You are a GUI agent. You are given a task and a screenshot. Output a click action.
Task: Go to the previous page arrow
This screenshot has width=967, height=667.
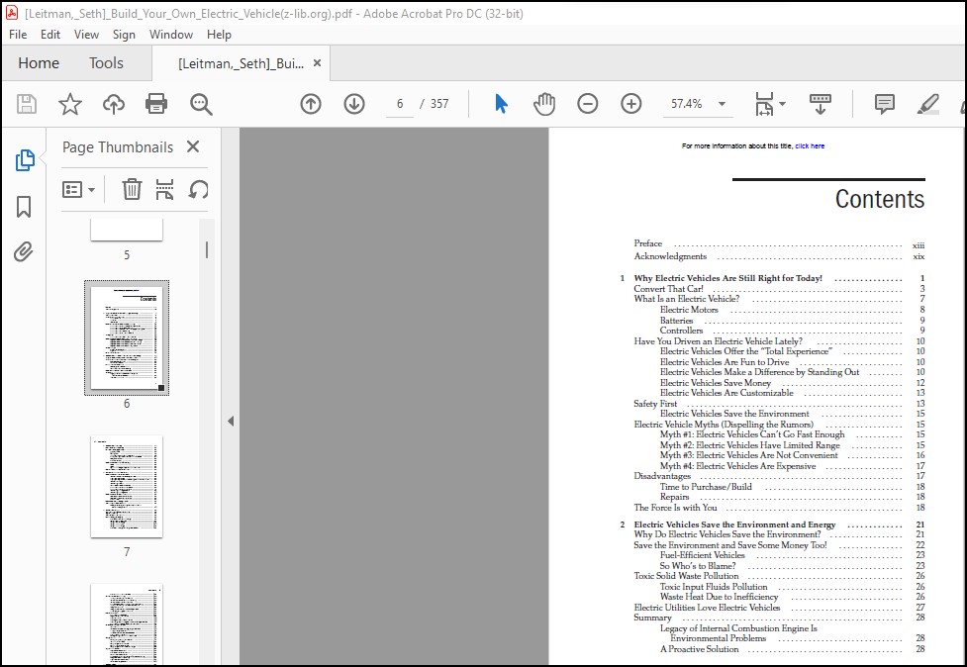[x=311, y=104]
